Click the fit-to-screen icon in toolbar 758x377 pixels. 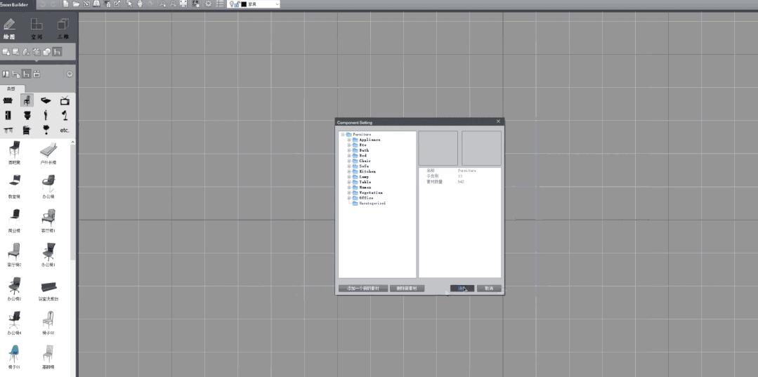(183, 4)
